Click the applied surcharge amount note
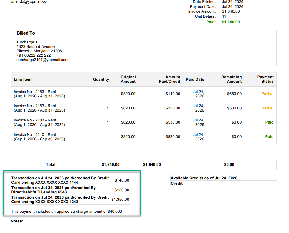This screenshot has height=233, width=289. coord(66,212)
